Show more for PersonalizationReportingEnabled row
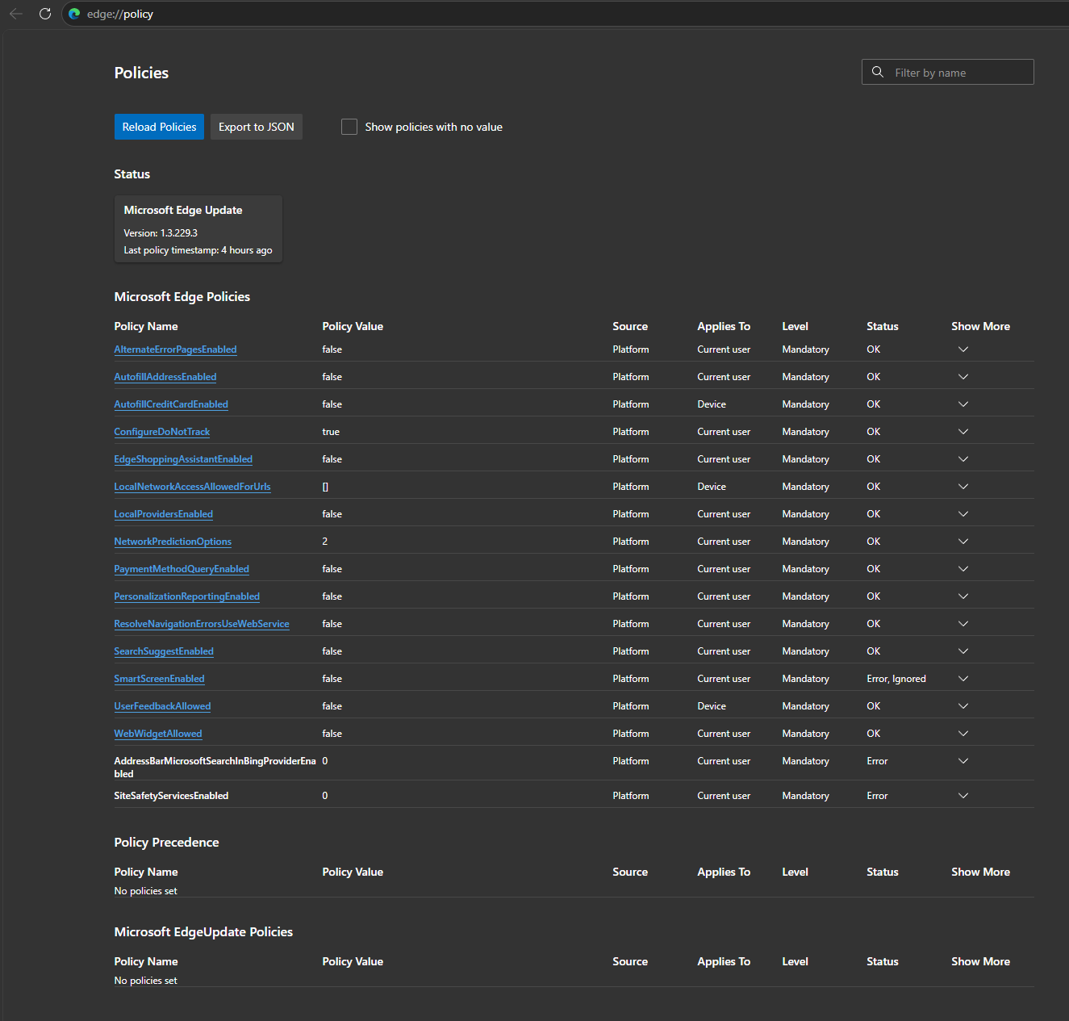 pyautogui.click(x=963, y=596)
